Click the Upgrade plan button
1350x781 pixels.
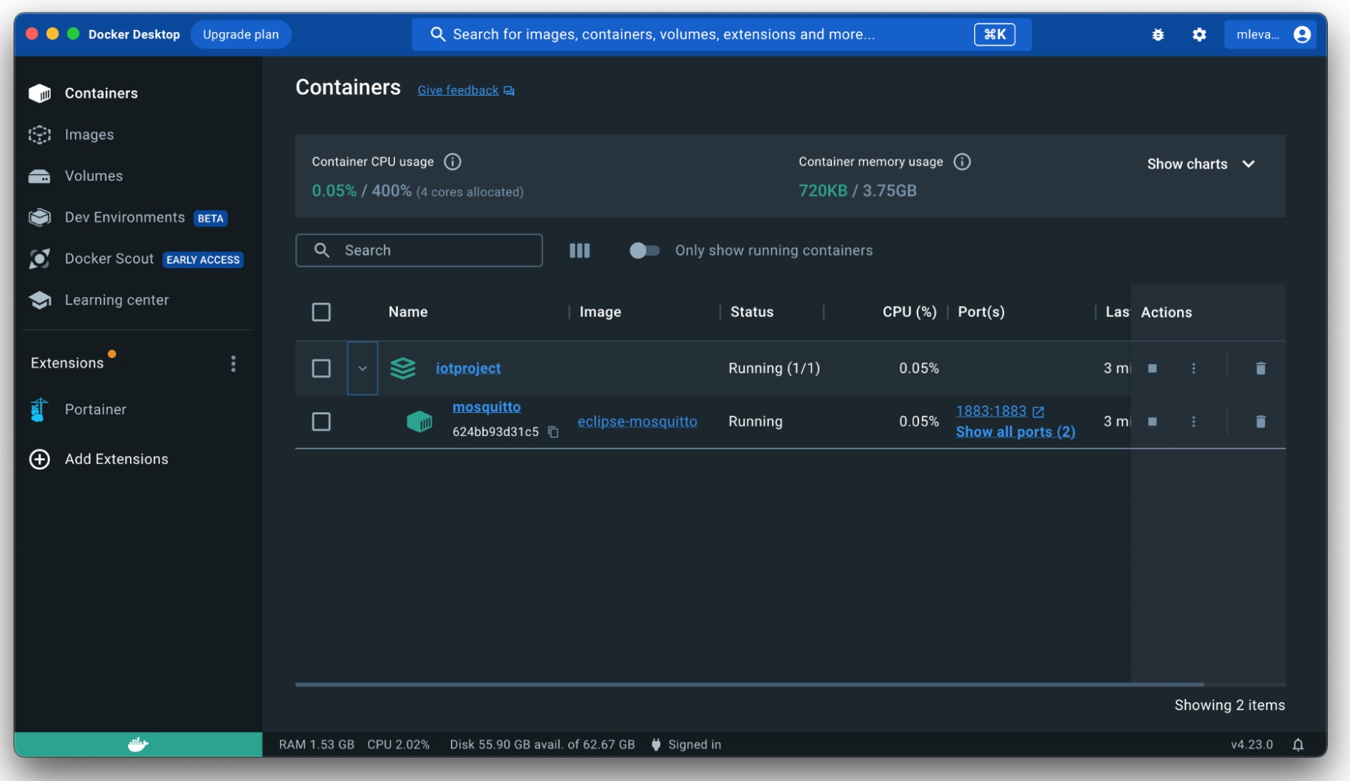tap(241, 34)
